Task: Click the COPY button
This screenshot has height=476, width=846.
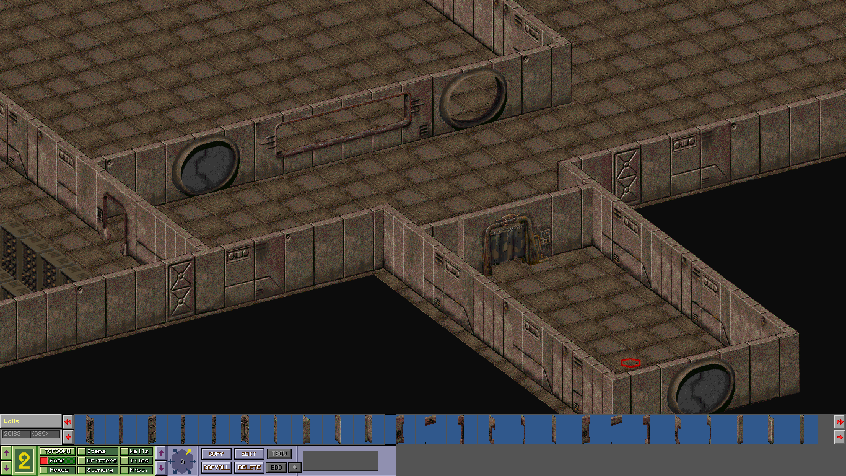Action: click(216, 454)
